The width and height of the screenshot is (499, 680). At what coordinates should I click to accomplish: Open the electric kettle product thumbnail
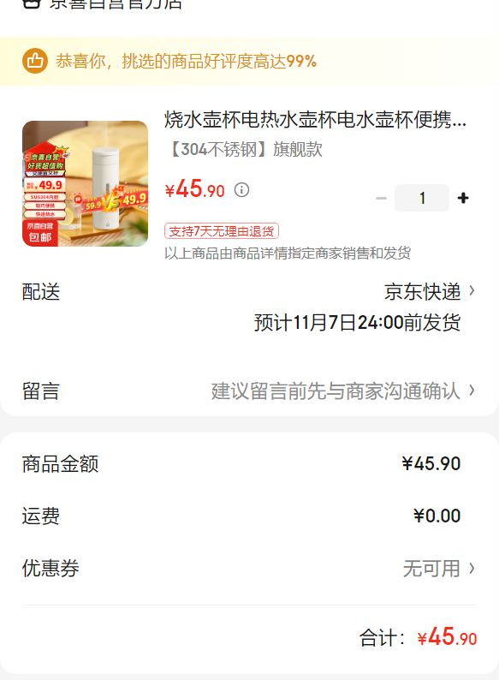click(85, 183)
